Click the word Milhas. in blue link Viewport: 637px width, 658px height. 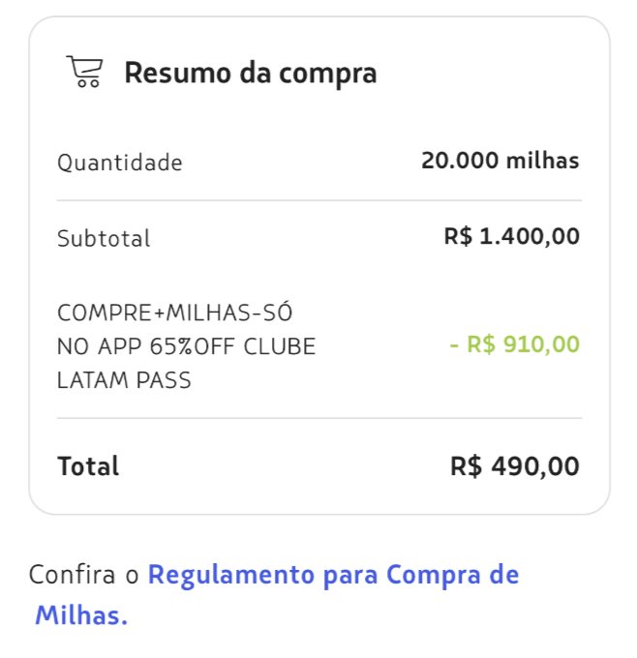81,615
